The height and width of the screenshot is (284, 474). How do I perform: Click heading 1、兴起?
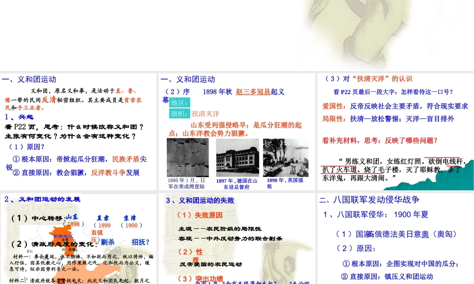click(19, 117)
